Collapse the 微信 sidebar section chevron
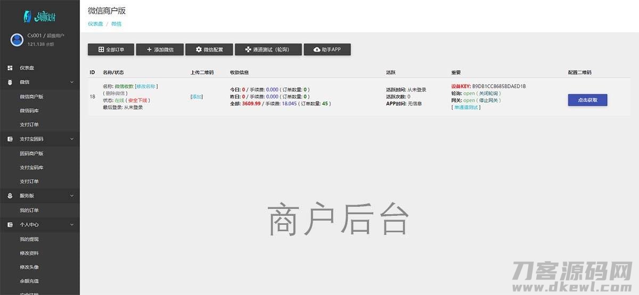Screen dimensions: 639x295 (x=72, y=82)
